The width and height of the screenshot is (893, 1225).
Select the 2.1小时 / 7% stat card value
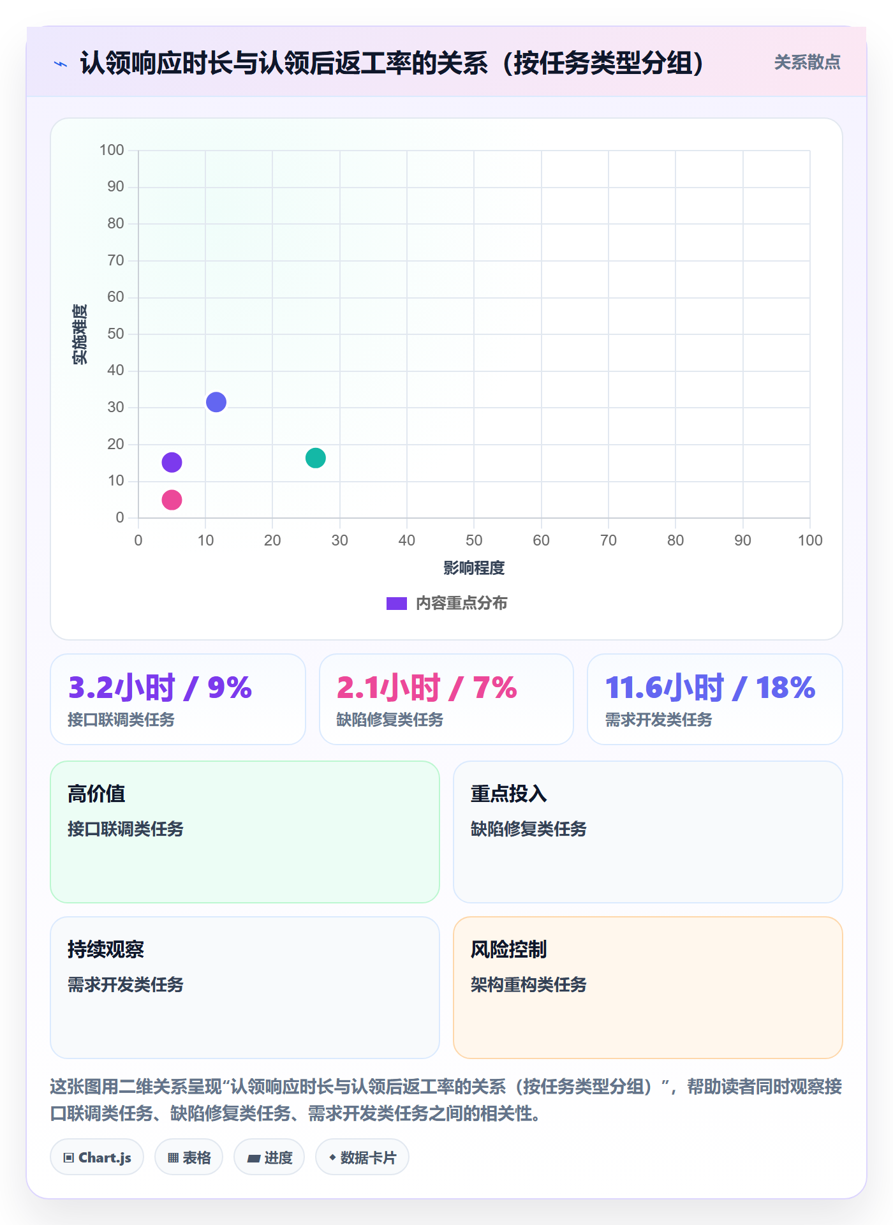[x=427, y=688]
